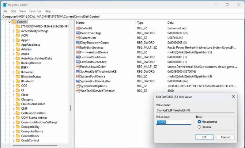Select the PreshutdownOrder value icon
This screenshot has width=245, height=148.
(78, 67)
